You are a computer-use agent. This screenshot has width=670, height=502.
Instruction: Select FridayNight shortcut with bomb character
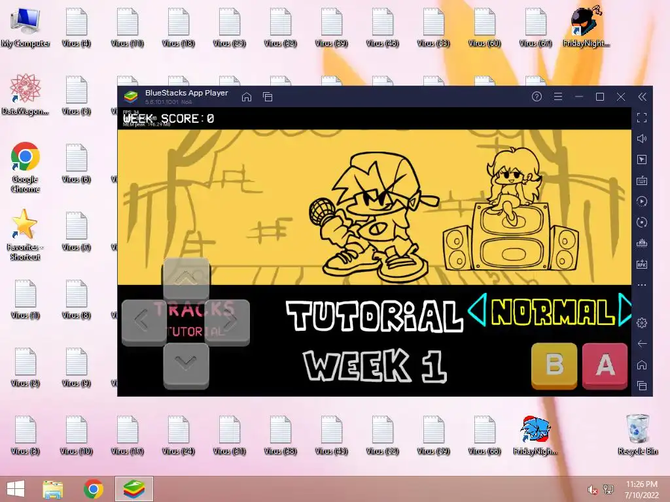click(586, 27)
